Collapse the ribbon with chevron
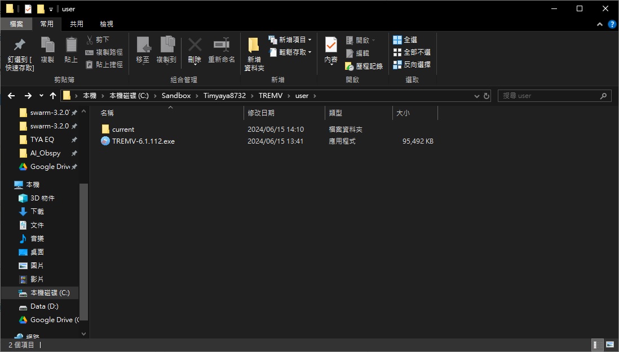Screen dimensions: 619x352 pyautogui.click(x=600, y=24)
